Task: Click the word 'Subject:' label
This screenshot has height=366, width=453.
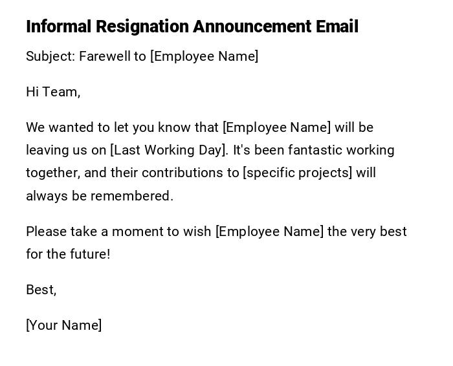Action: pos(50,56)
